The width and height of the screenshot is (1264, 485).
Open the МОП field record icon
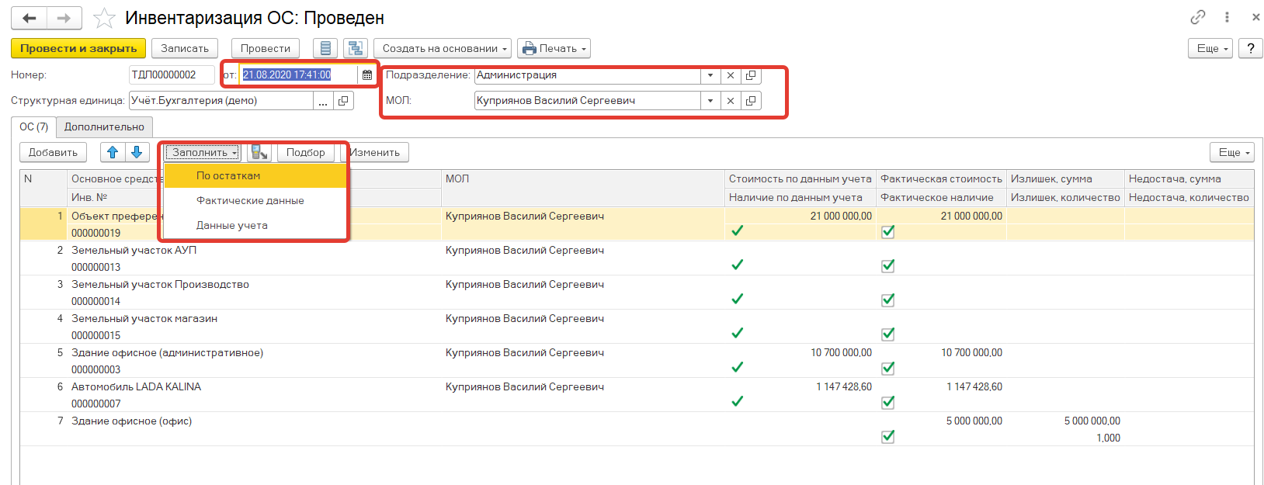(x=751, y=101)
